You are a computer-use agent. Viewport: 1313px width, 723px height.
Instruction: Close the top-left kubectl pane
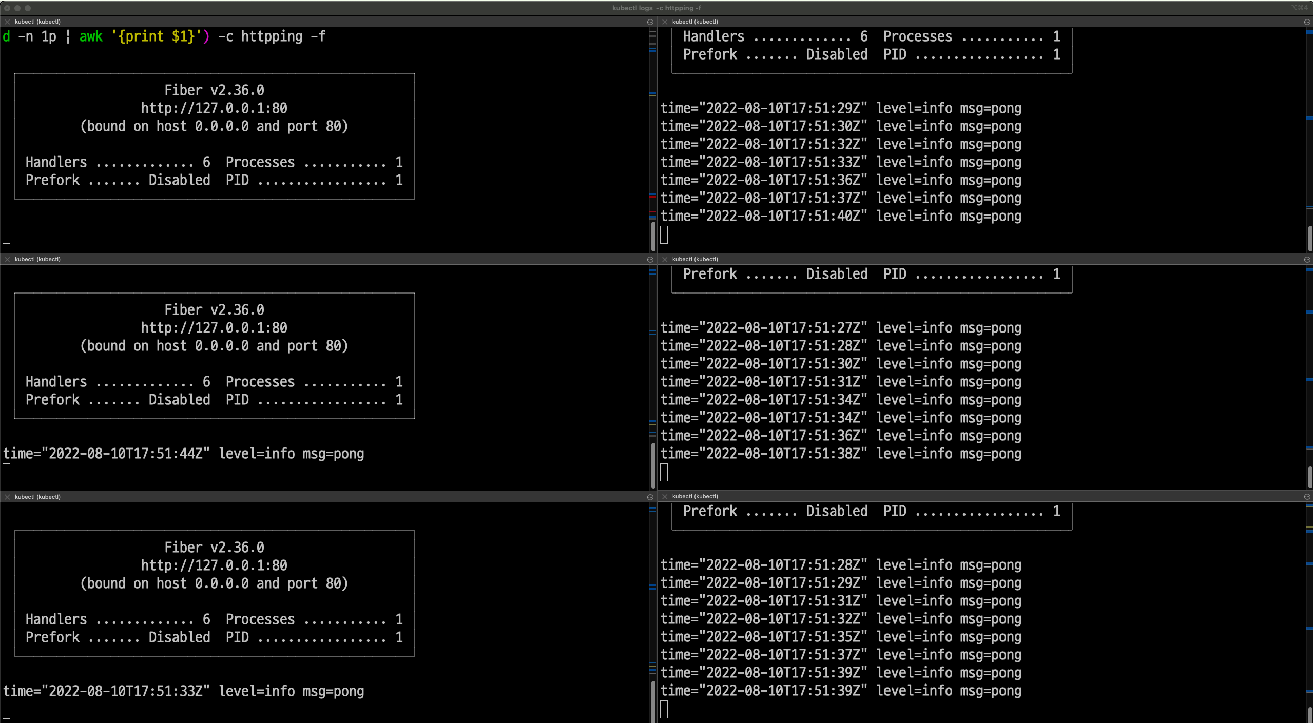tap(7, 22)
